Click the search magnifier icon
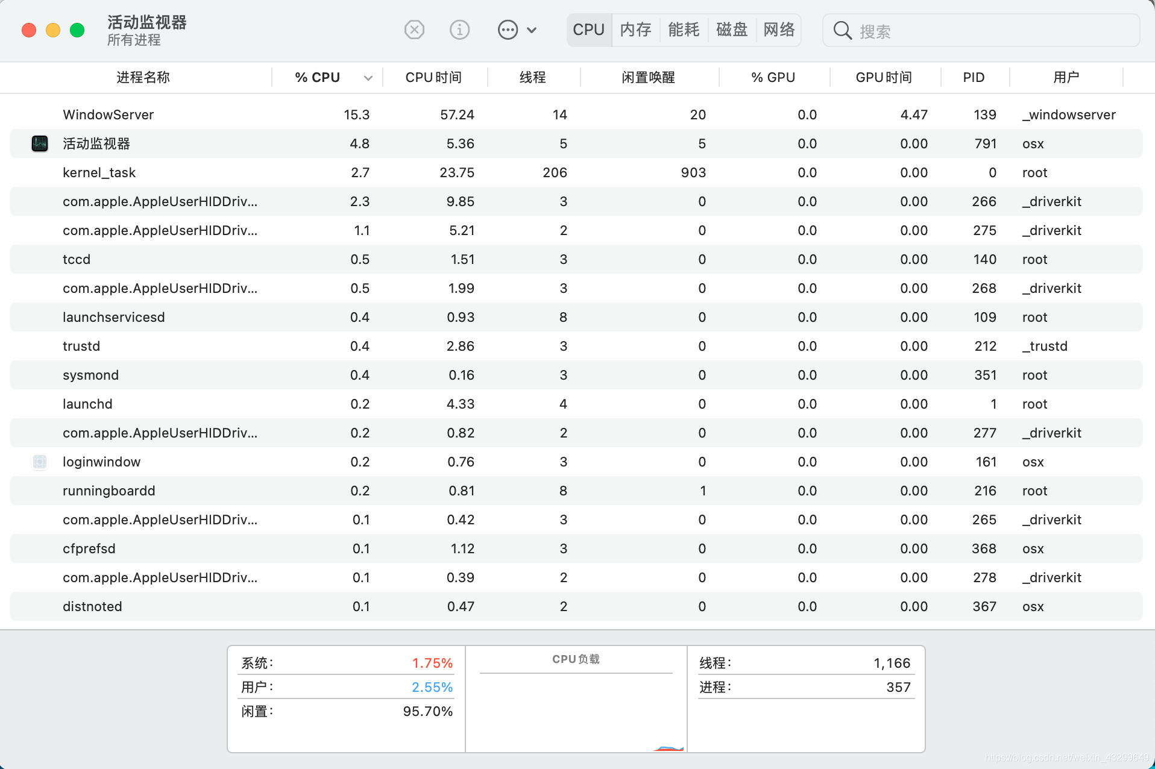 (x=842, y=30)
